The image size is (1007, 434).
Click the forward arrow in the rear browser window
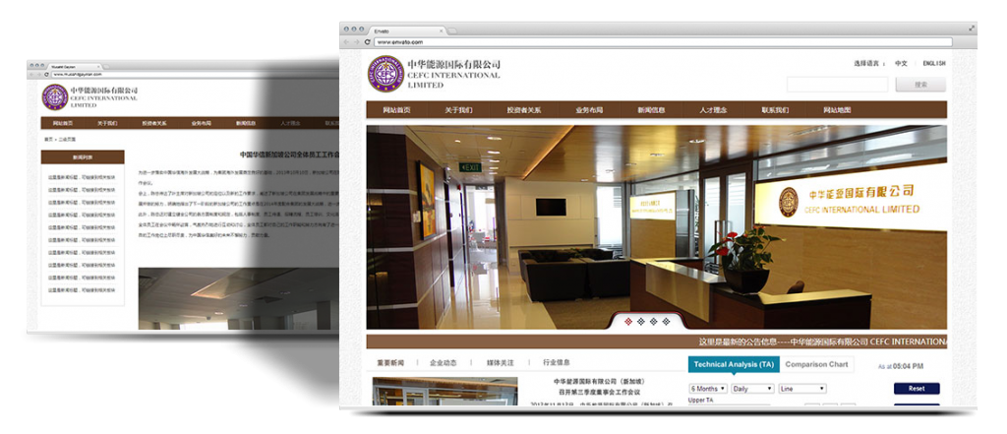point(38,75)
